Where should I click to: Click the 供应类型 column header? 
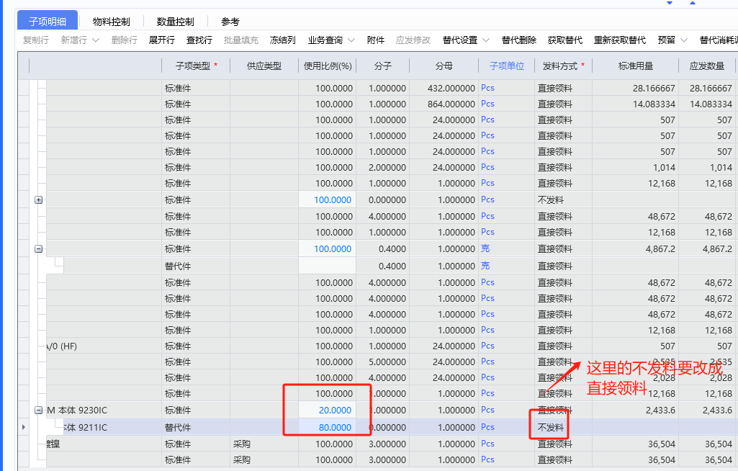264,66
